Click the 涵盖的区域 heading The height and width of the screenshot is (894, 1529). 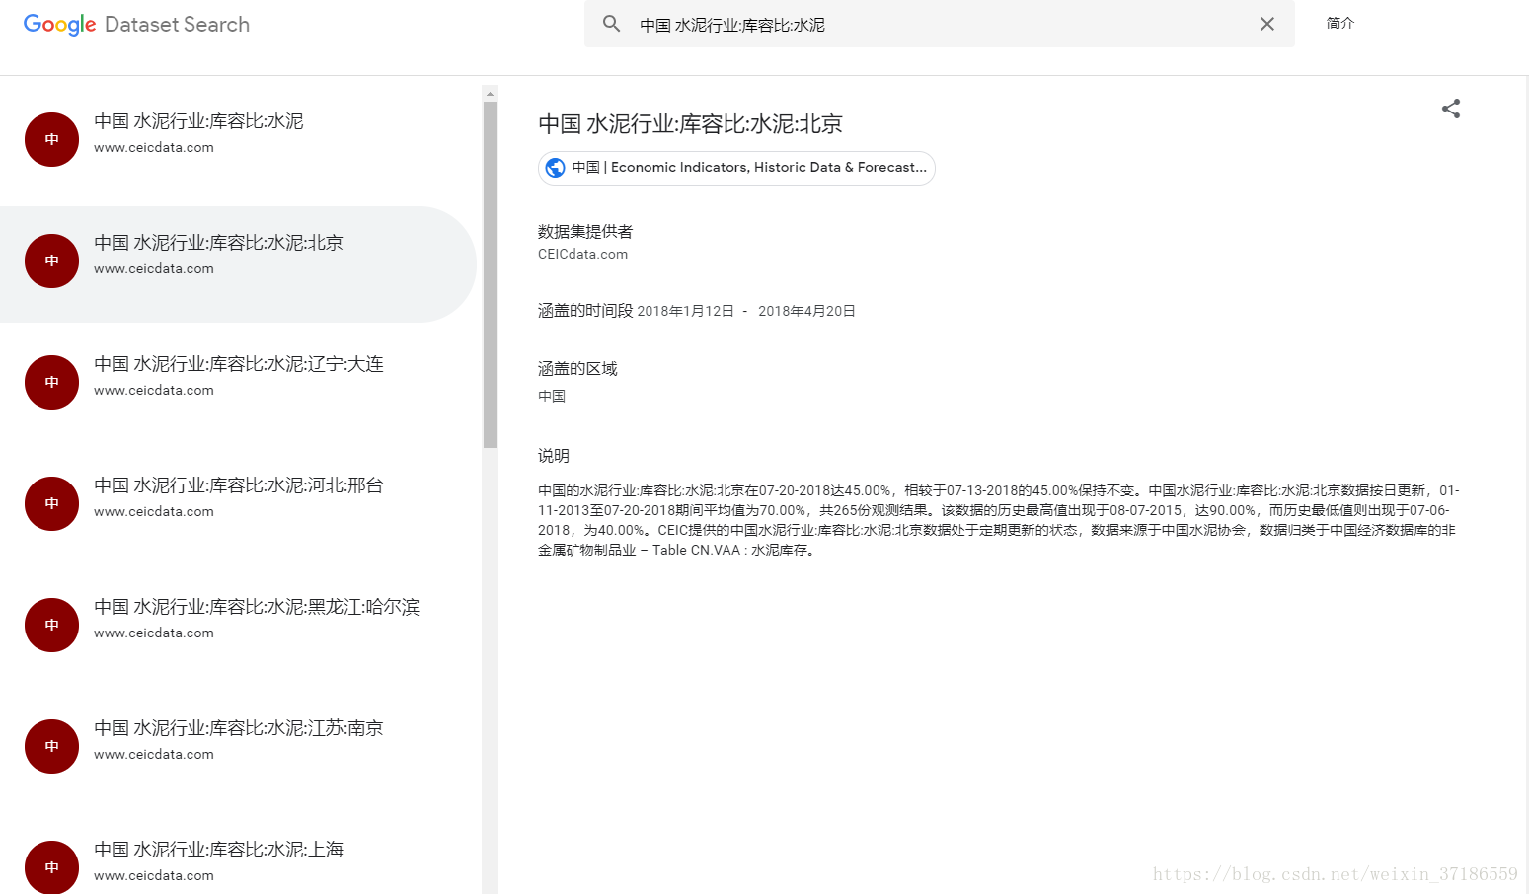[x=577, y=369]
